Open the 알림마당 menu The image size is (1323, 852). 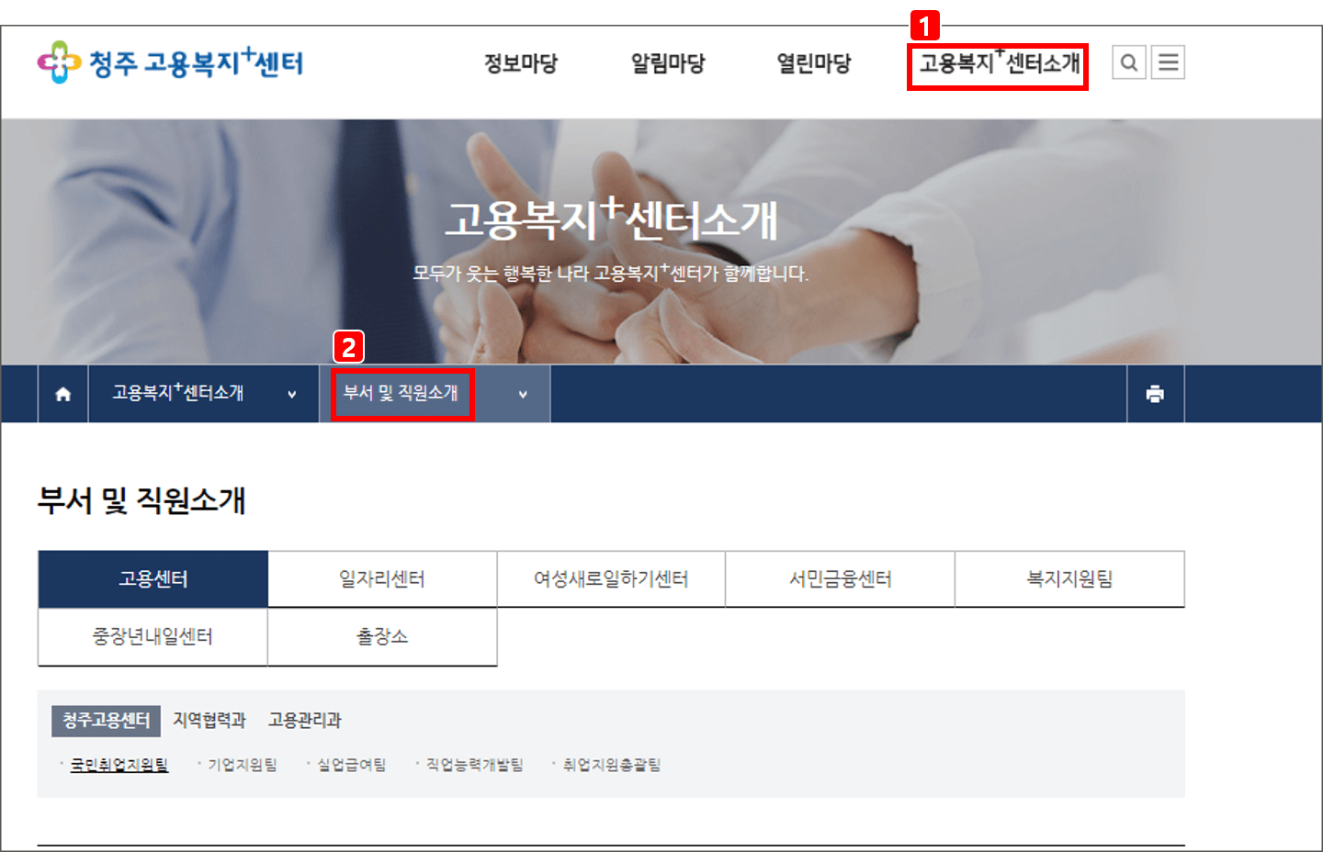coord(667,63)
